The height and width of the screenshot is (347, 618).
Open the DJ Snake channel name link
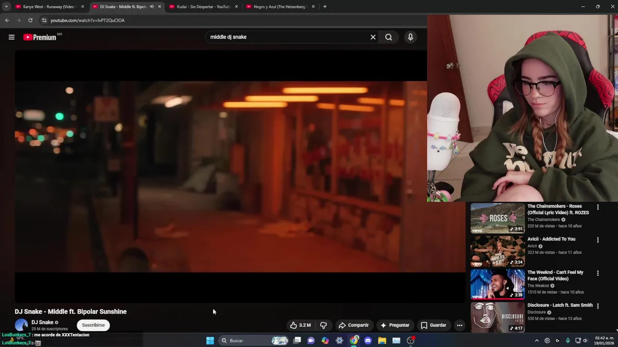(x=42, y=322)
